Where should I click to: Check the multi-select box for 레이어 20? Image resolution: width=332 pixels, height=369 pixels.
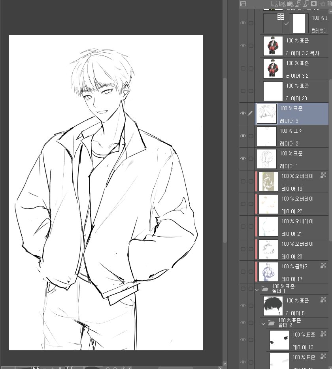point(251,249)
